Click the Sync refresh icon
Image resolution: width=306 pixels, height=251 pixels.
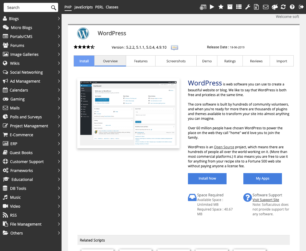coord(283,7)
